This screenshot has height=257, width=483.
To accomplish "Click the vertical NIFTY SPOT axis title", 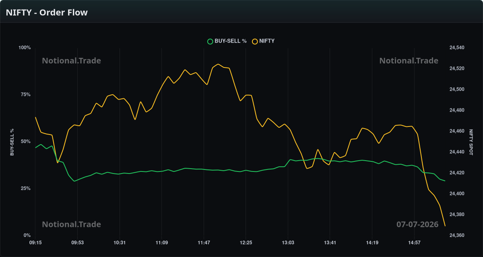I will point(471,142).
